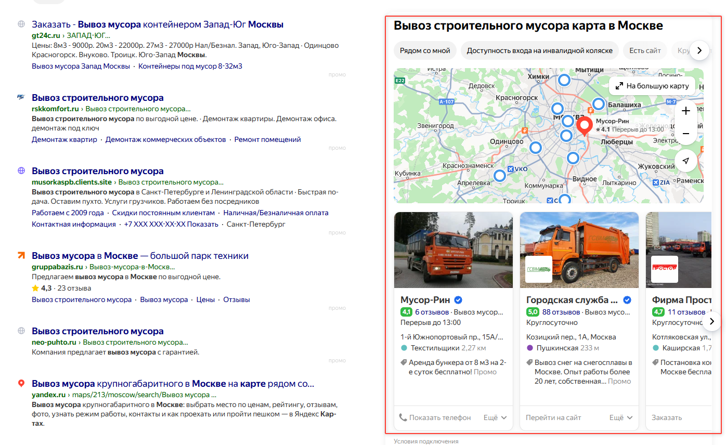Show more filter chips with the right arrow
The image size is (726, 445).
[699, 50]
